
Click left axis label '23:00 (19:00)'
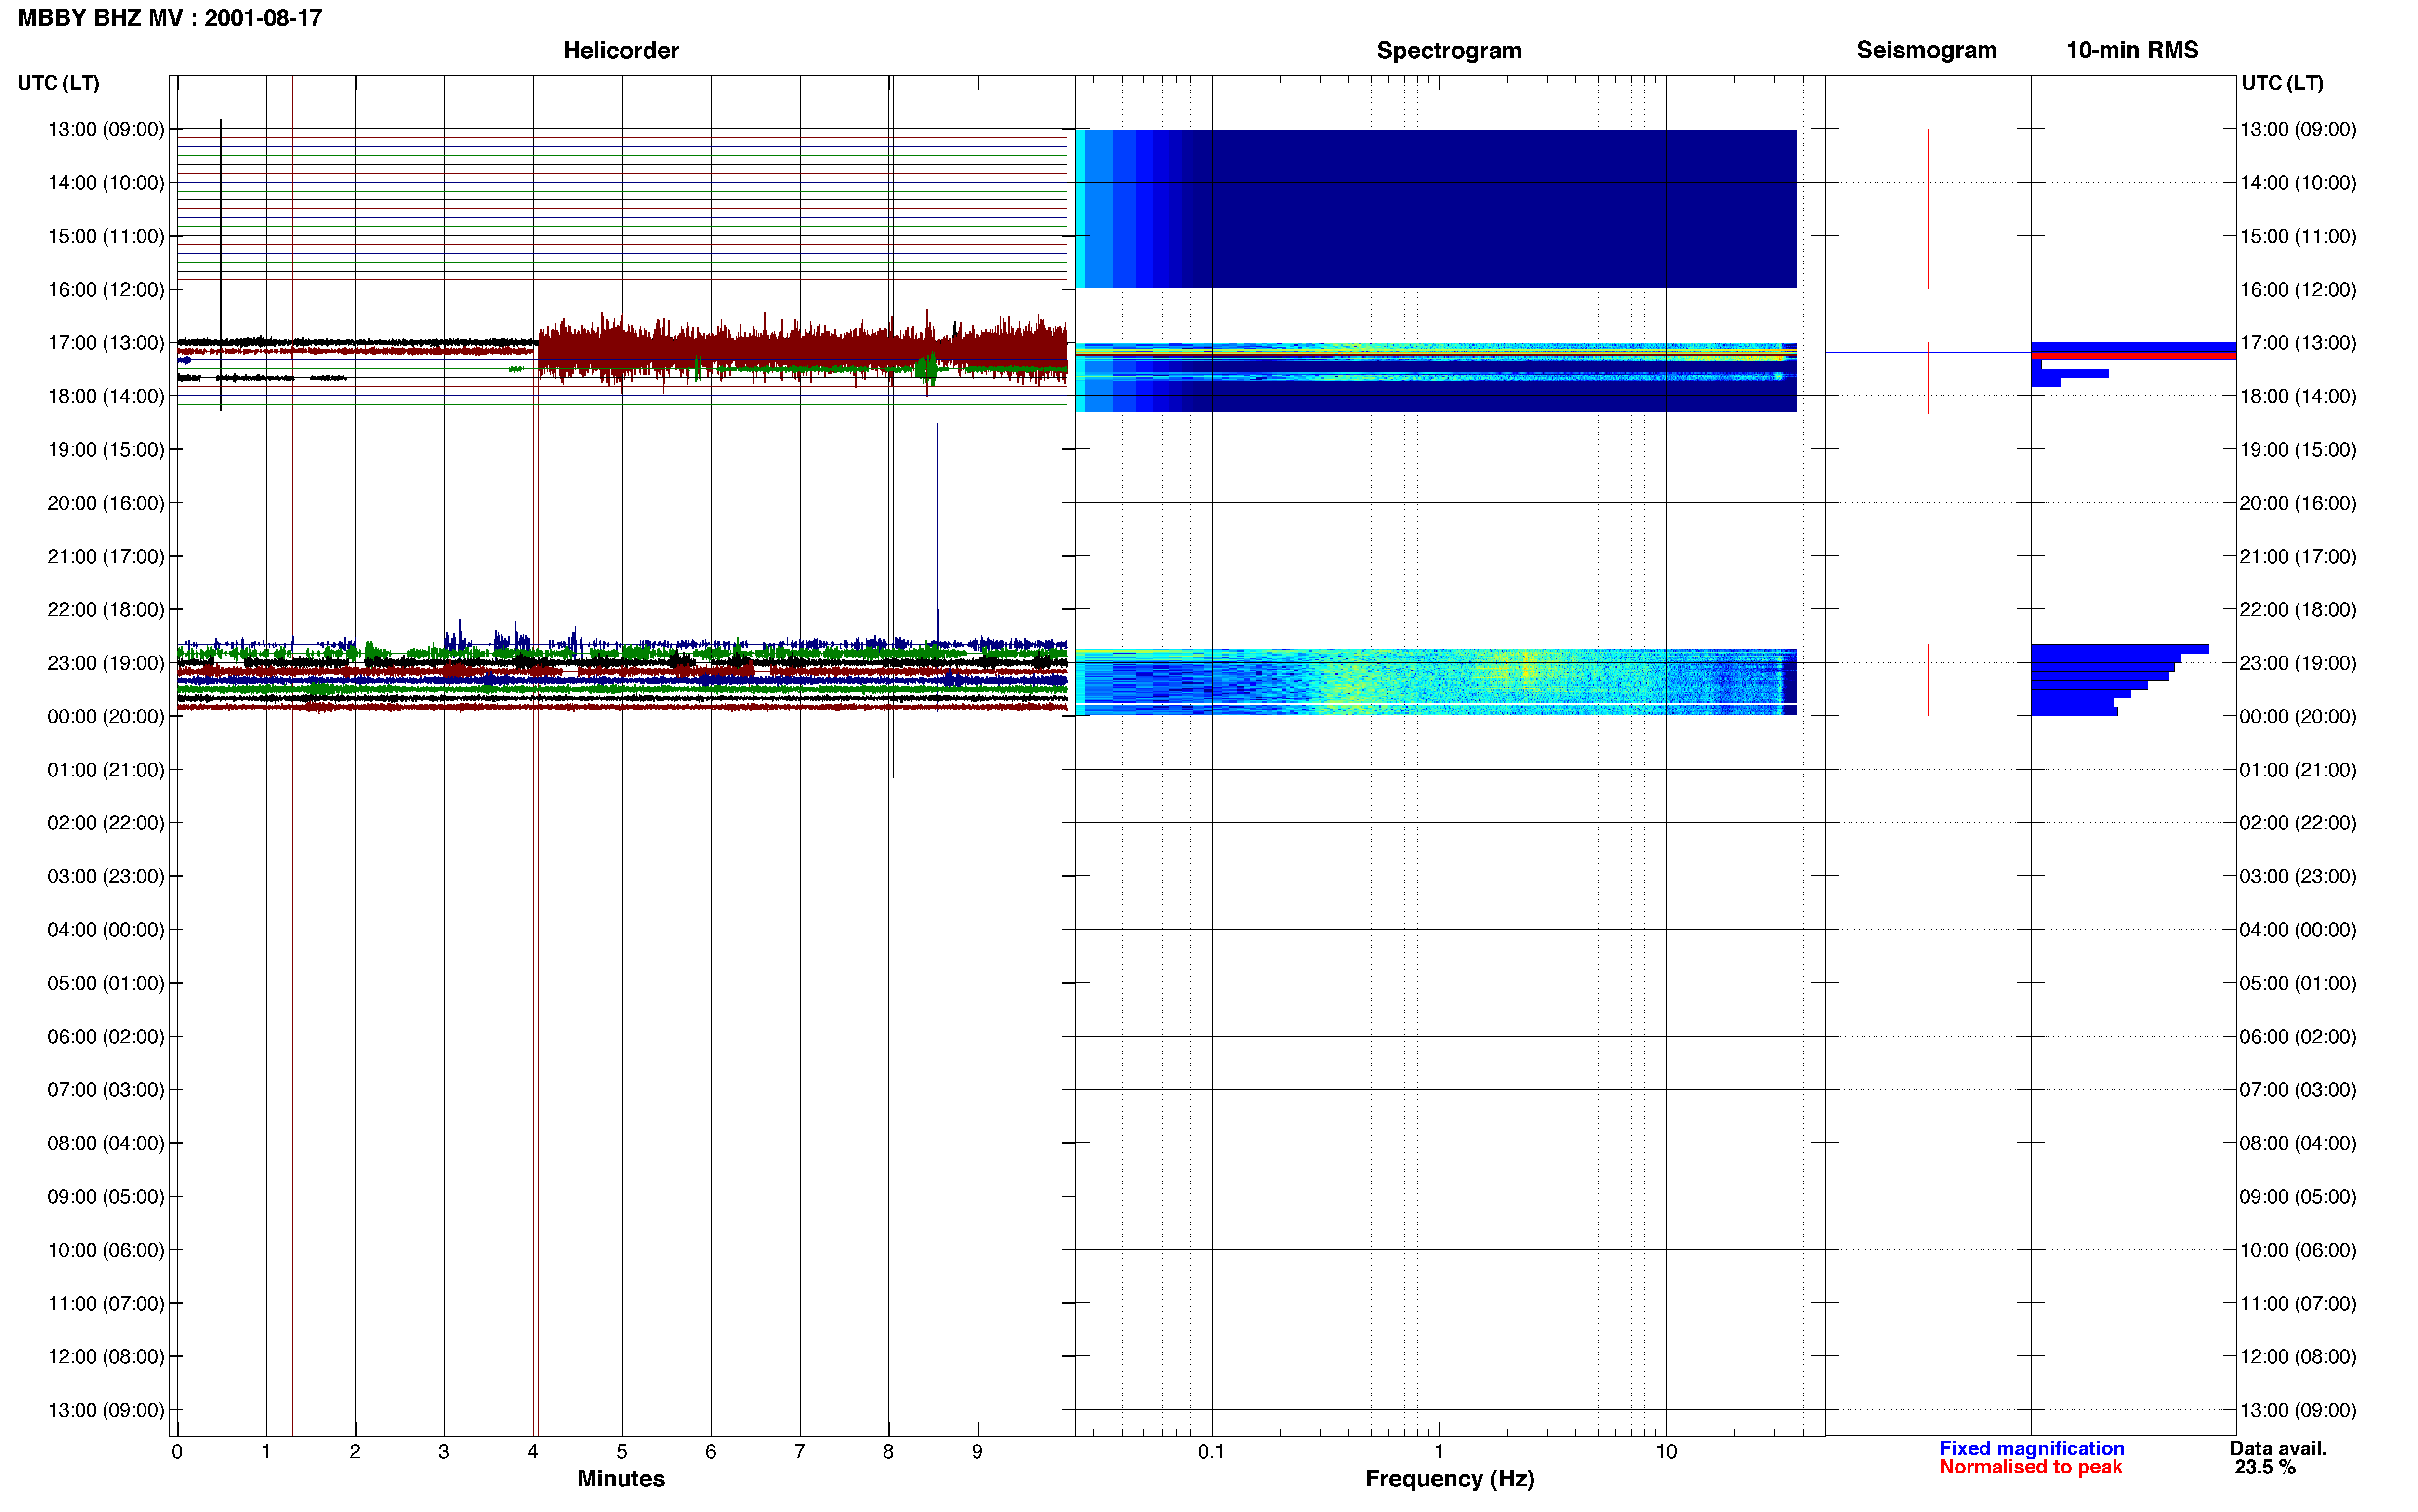pyautogui.click(x=106, y=663)
